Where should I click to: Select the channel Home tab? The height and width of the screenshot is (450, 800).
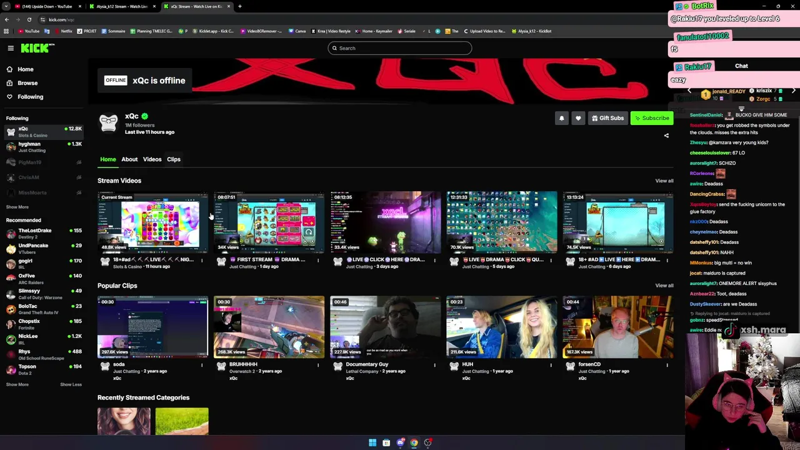pyautogui.click(x=108, y=159)
